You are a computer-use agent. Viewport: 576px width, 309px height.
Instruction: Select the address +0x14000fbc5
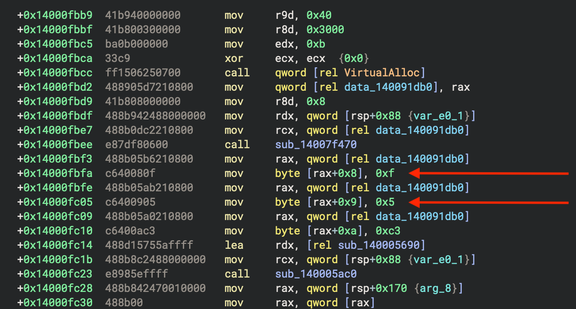(55, 44)
